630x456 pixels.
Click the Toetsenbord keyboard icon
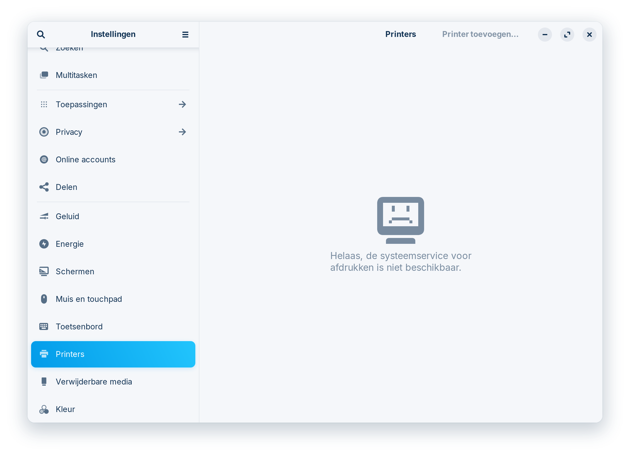point(44,326)
